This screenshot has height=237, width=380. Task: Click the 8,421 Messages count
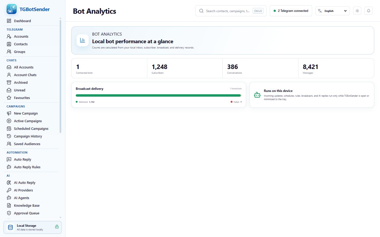point(310,67)
